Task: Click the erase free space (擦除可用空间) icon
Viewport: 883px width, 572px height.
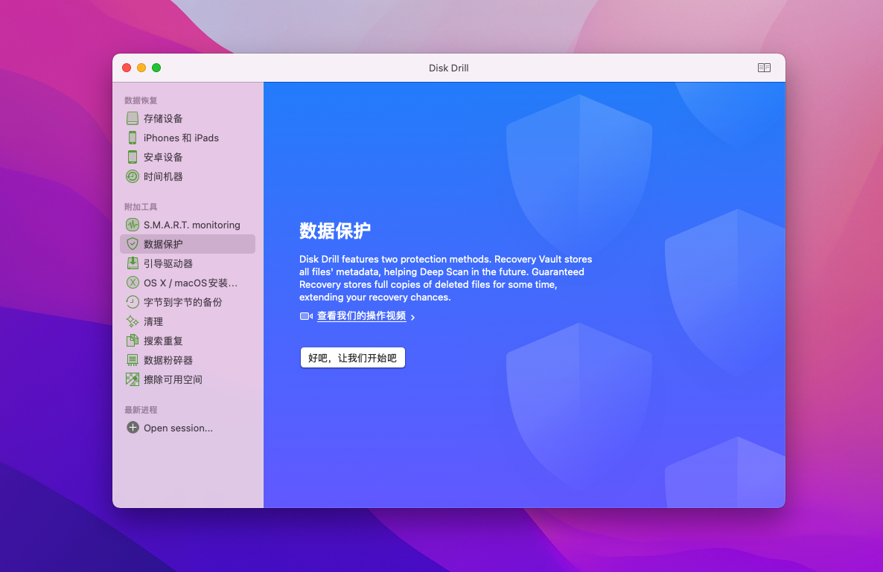Action: click(x=133, y=379)
